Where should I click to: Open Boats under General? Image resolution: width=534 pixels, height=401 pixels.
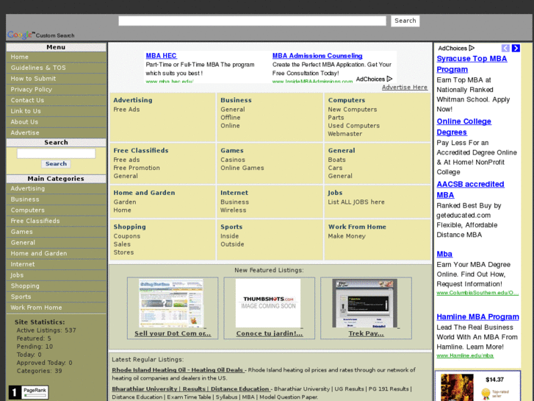click(337, 160)
